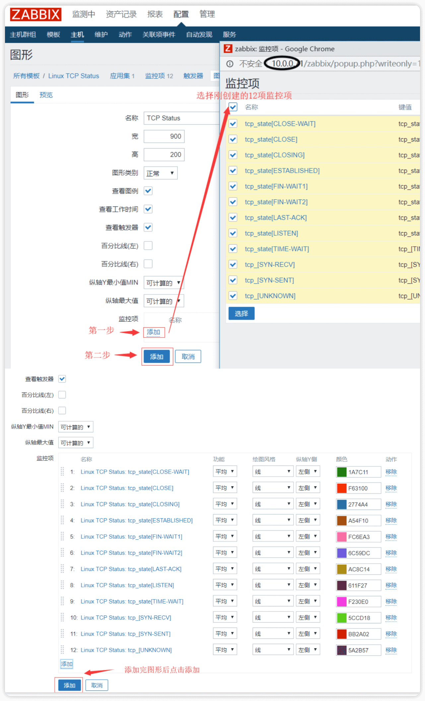
Task: Open 绘图风格 dropdown for row 2 CLOSE
Action: pos(273,488)
